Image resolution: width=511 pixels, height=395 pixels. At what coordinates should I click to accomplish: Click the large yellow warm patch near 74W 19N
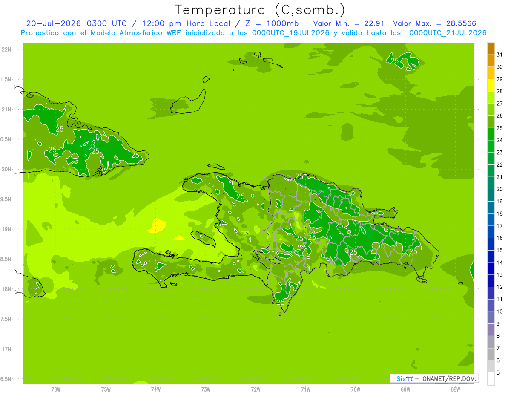(157, 225)
